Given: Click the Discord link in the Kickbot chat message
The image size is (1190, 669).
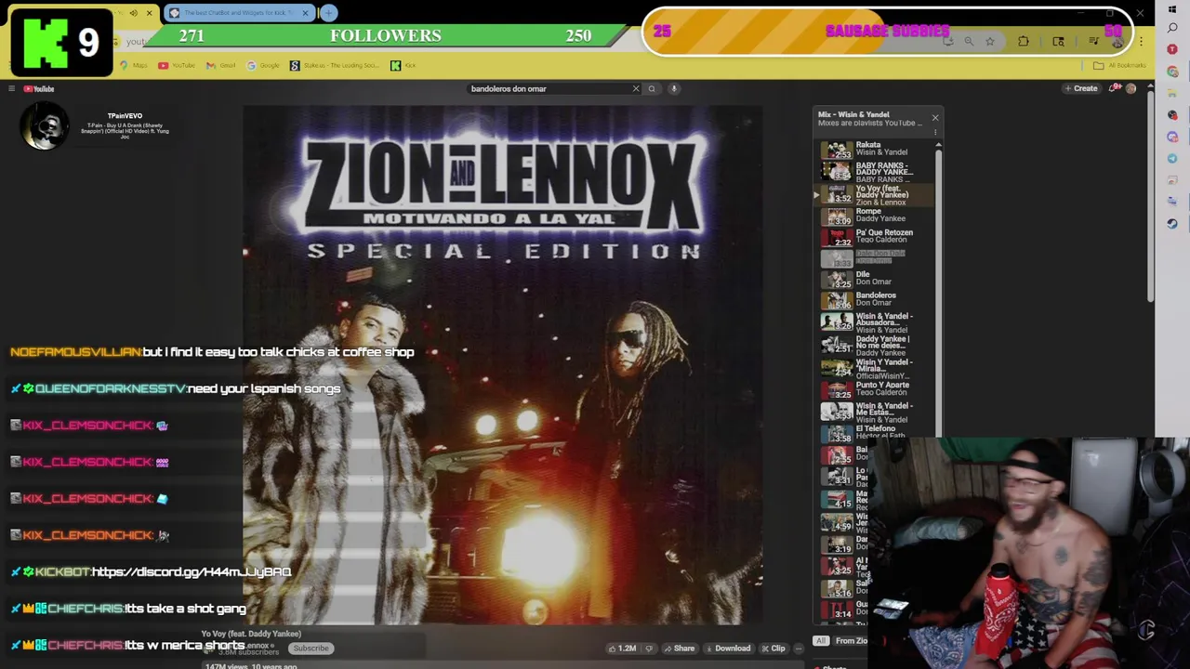Looking at the screenshot, I should point(192,571).
